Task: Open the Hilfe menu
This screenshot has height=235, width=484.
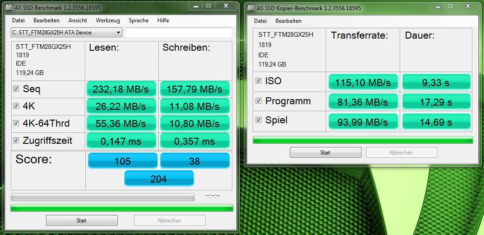Action: coord(163,20)
